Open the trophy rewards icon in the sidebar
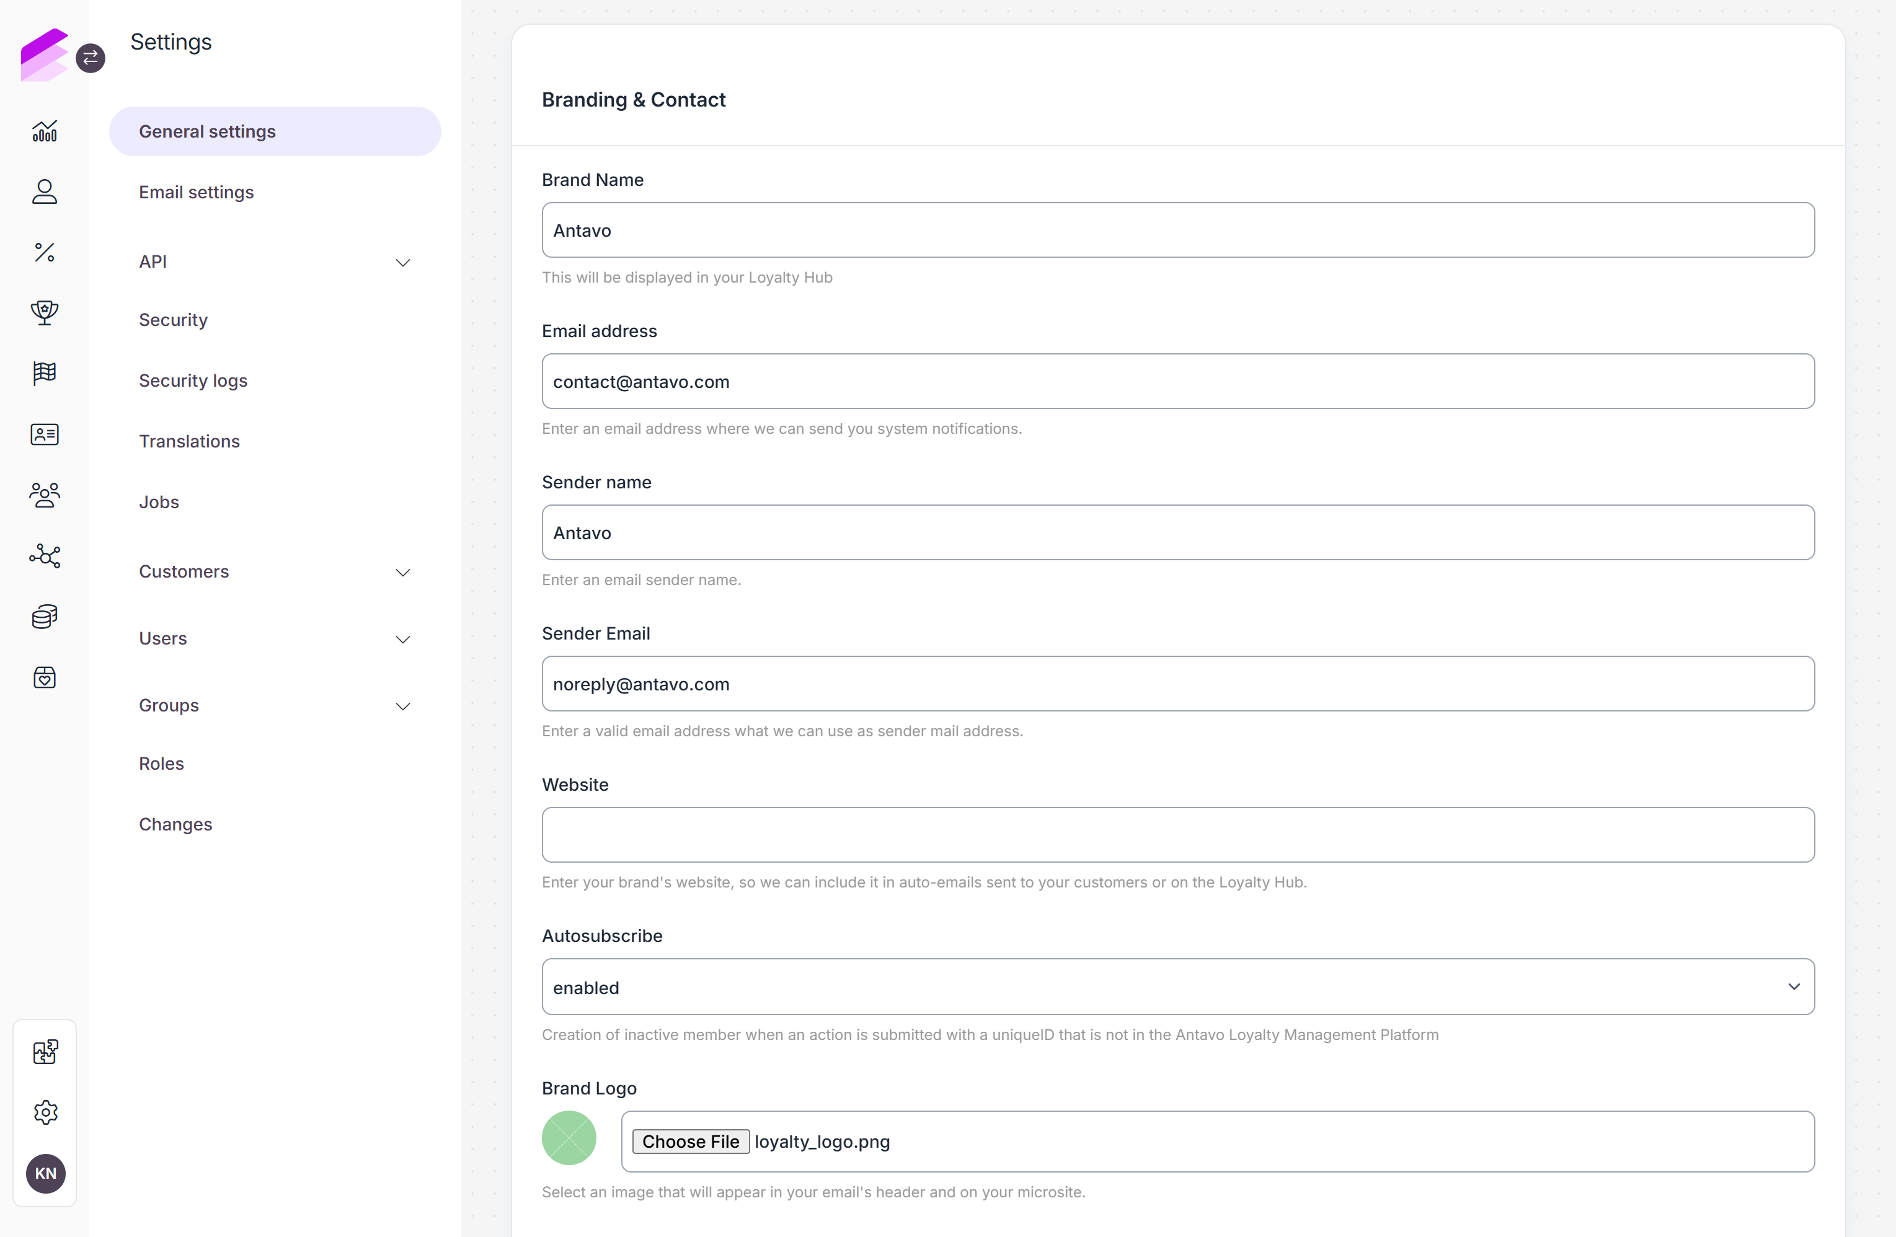Viewport: 1896px width, 1237px height. [x=45, y=312]
